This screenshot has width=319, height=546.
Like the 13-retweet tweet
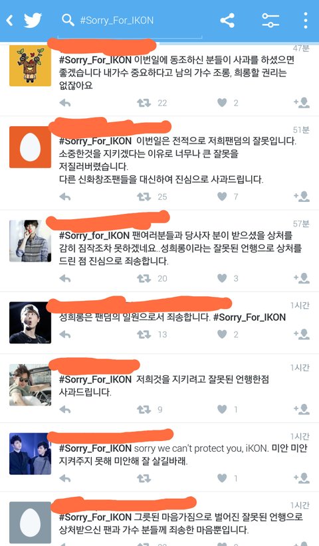[222, 334]
